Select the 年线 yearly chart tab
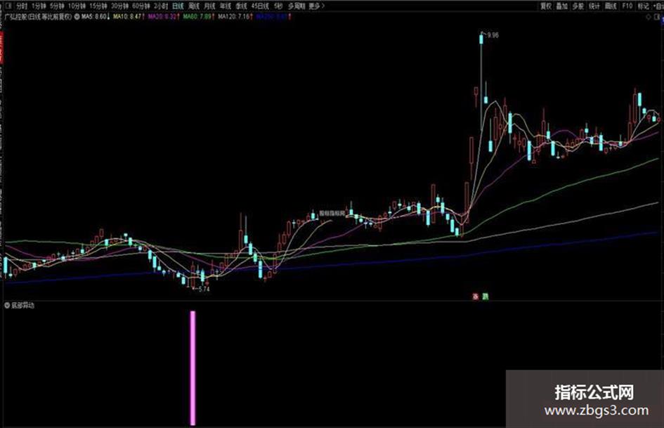The image size is (664, 428). point(226,6)
